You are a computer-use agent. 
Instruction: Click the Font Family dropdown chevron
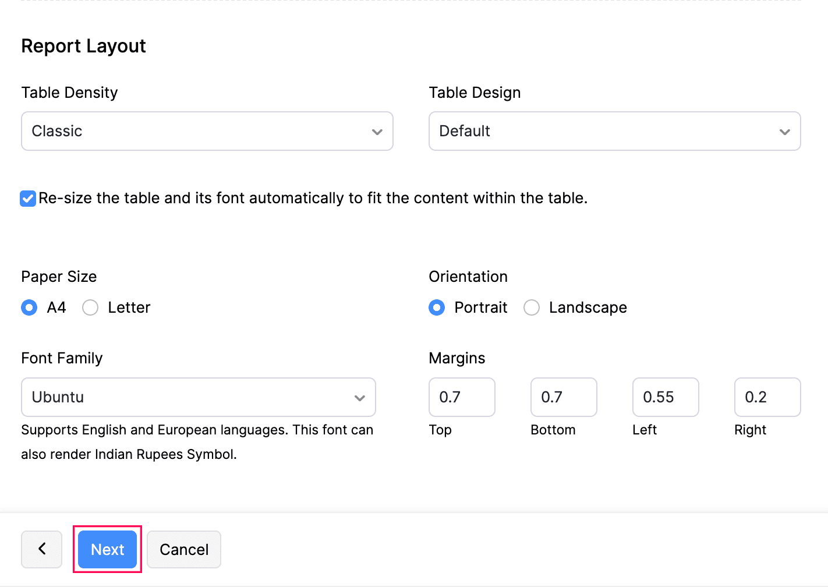click(359, 397)
